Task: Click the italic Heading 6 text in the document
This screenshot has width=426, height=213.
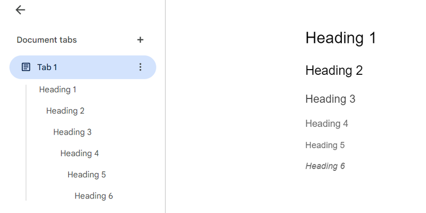Action: (x=325, y=166)
